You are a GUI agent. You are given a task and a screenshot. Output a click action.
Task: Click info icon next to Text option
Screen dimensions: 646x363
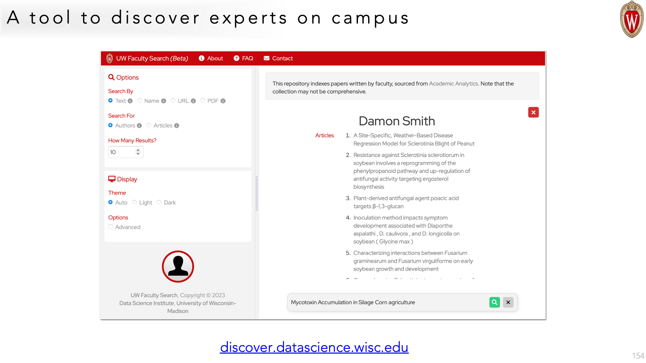130,101
